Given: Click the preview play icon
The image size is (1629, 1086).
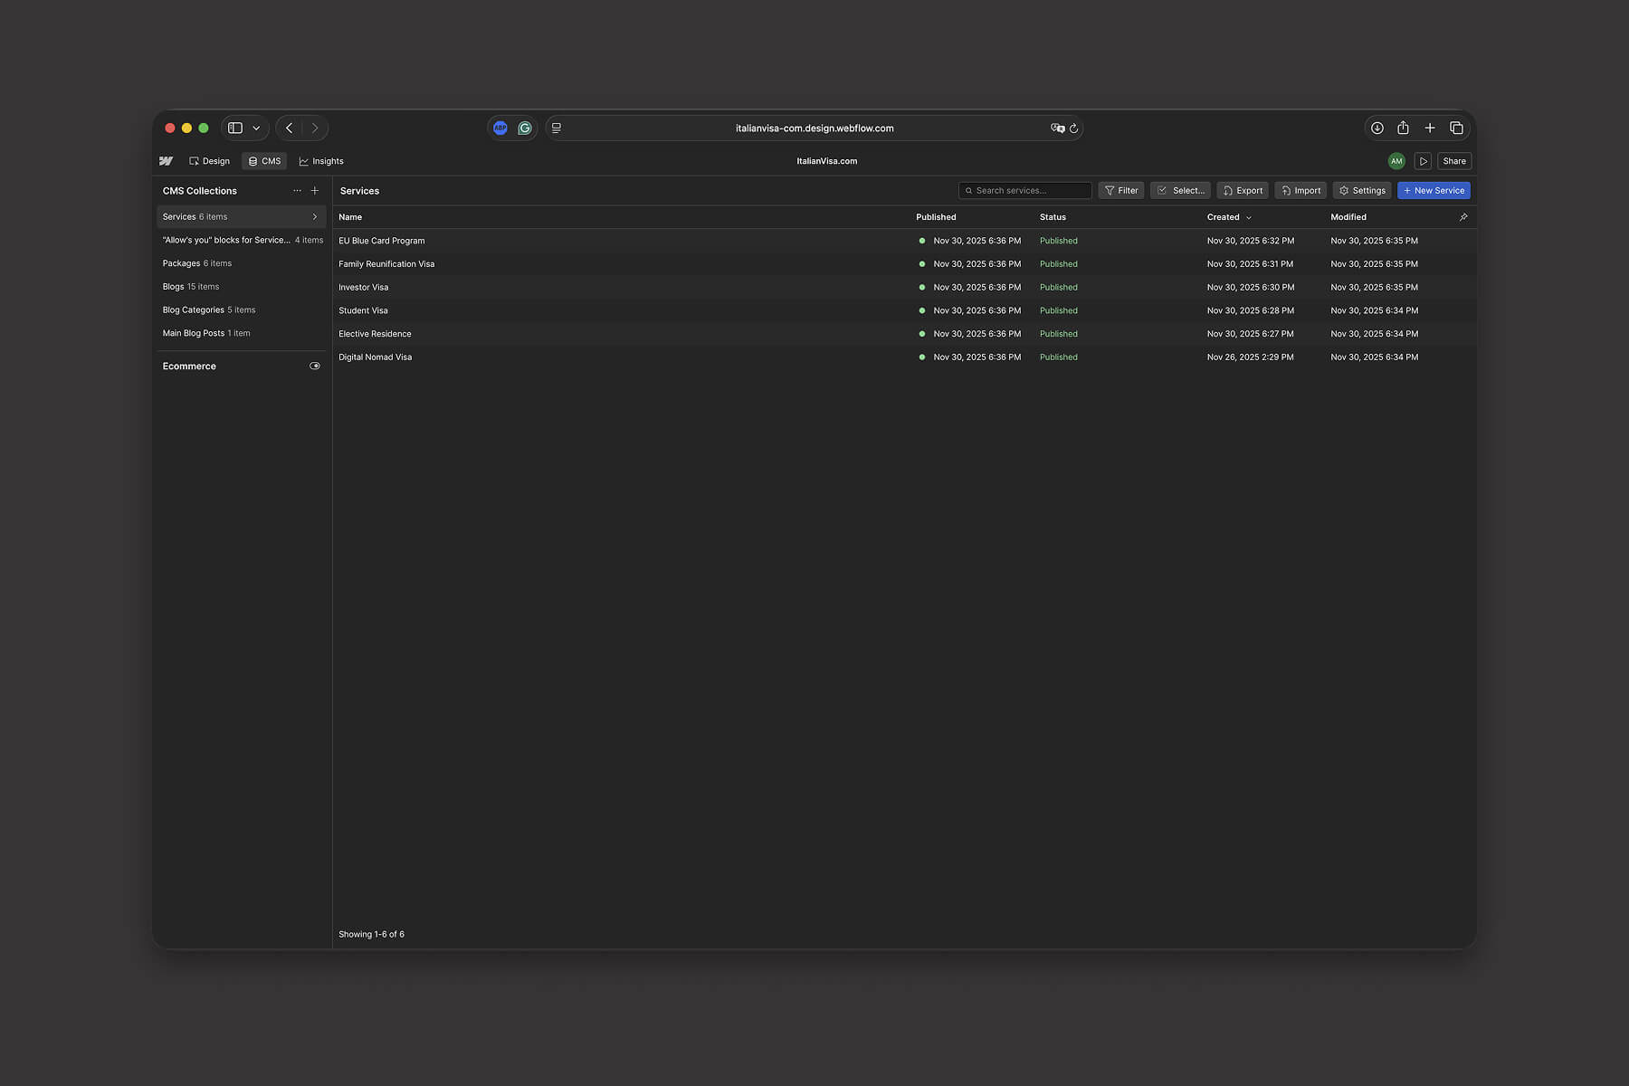Looking at the screenshot, I should 1424,161.
